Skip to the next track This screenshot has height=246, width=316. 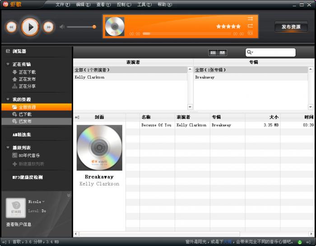(x=48, y=27)
